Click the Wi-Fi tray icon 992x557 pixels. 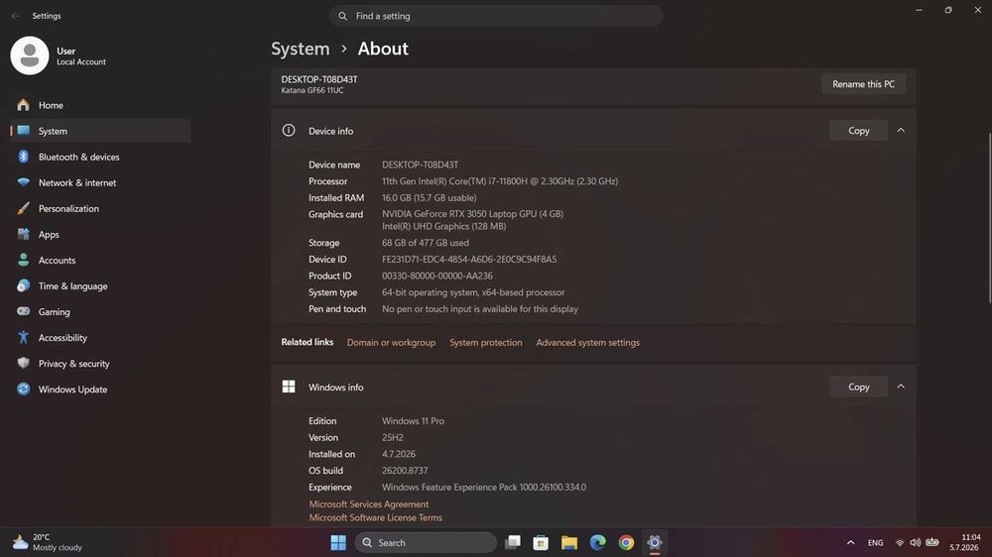pos(900,542)
